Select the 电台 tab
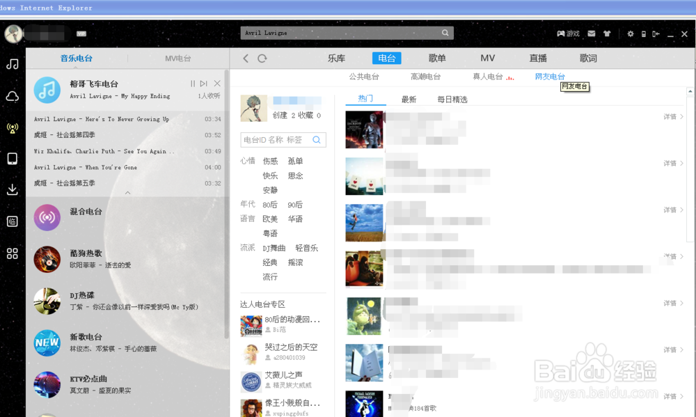This screenshot has height=417, width=696. coord(386,58)
